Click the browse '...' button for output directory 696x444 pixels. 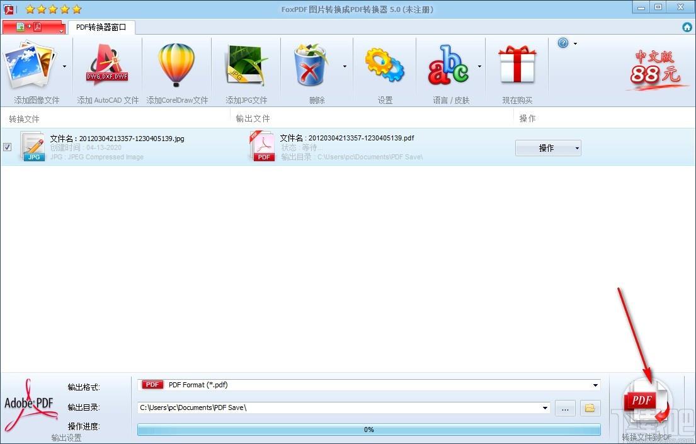pyautogui.click(x=565, y=408)
